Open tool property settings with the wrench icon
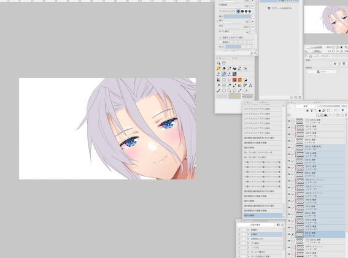Image resolution: width=348 pixels, height=258 pixels. [x=256, y=53]
